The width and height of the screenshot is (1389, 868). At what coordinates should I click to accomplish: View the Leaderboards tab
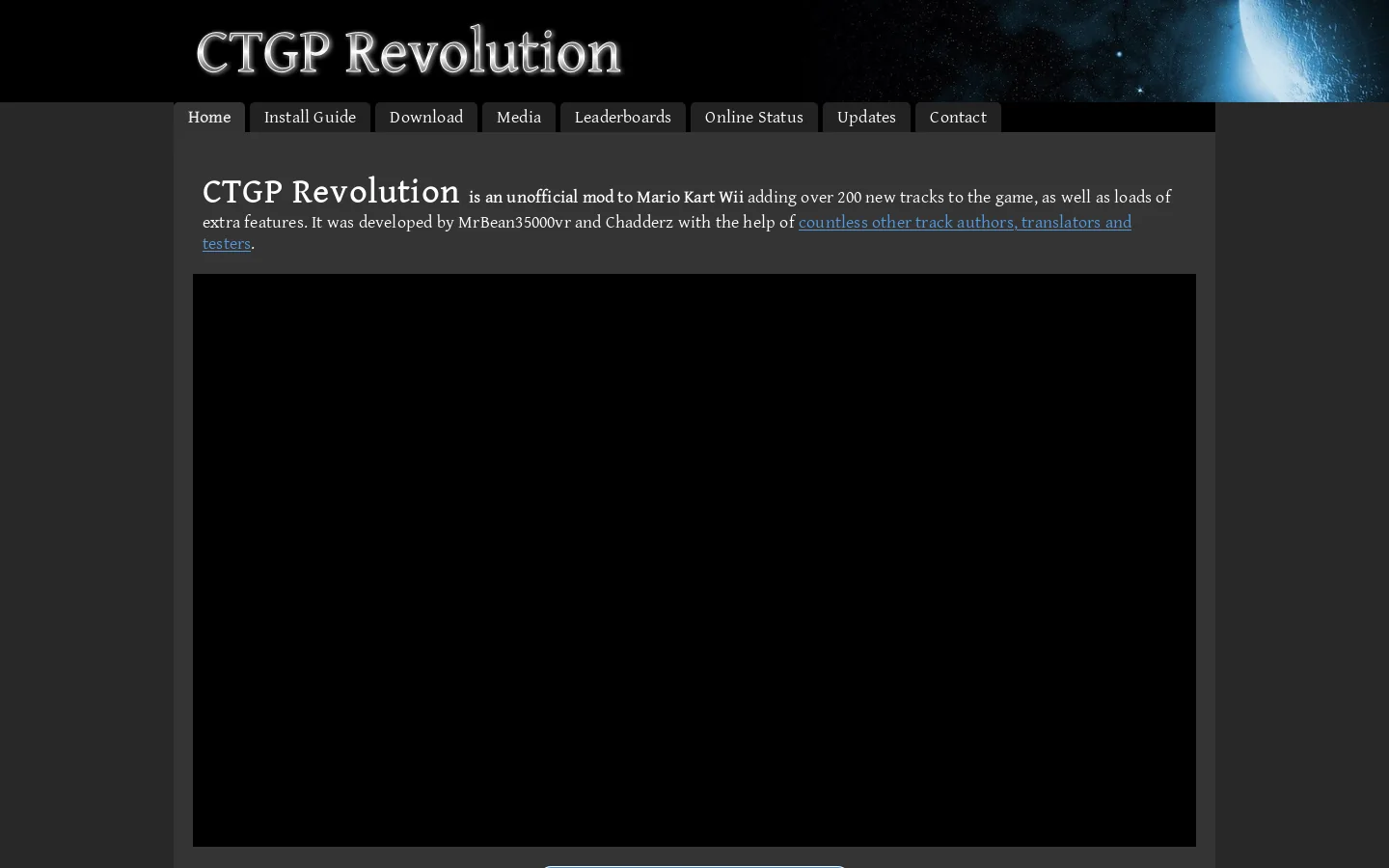tap(623, 117)
